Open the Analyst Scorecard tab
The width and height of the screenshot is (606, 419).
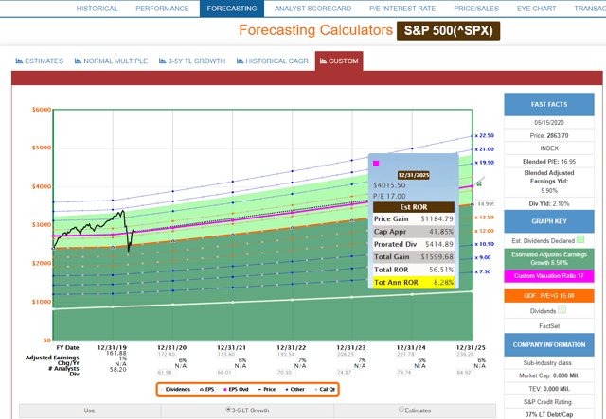312,9
